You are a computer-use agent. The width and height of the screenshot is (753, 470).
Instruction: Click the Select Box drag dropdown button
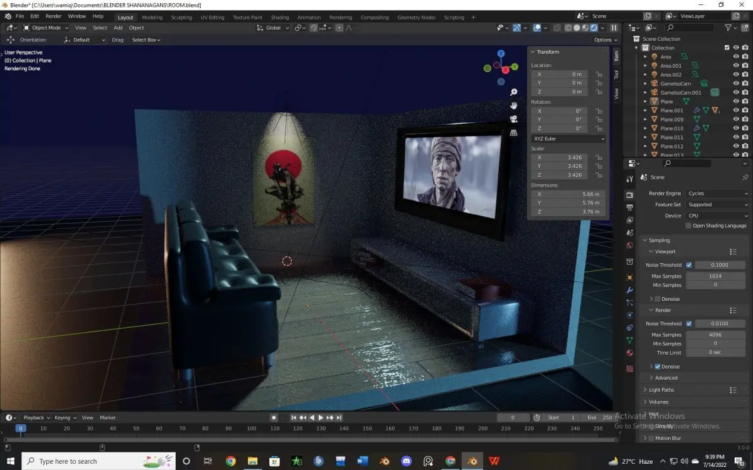pos(146,39)
